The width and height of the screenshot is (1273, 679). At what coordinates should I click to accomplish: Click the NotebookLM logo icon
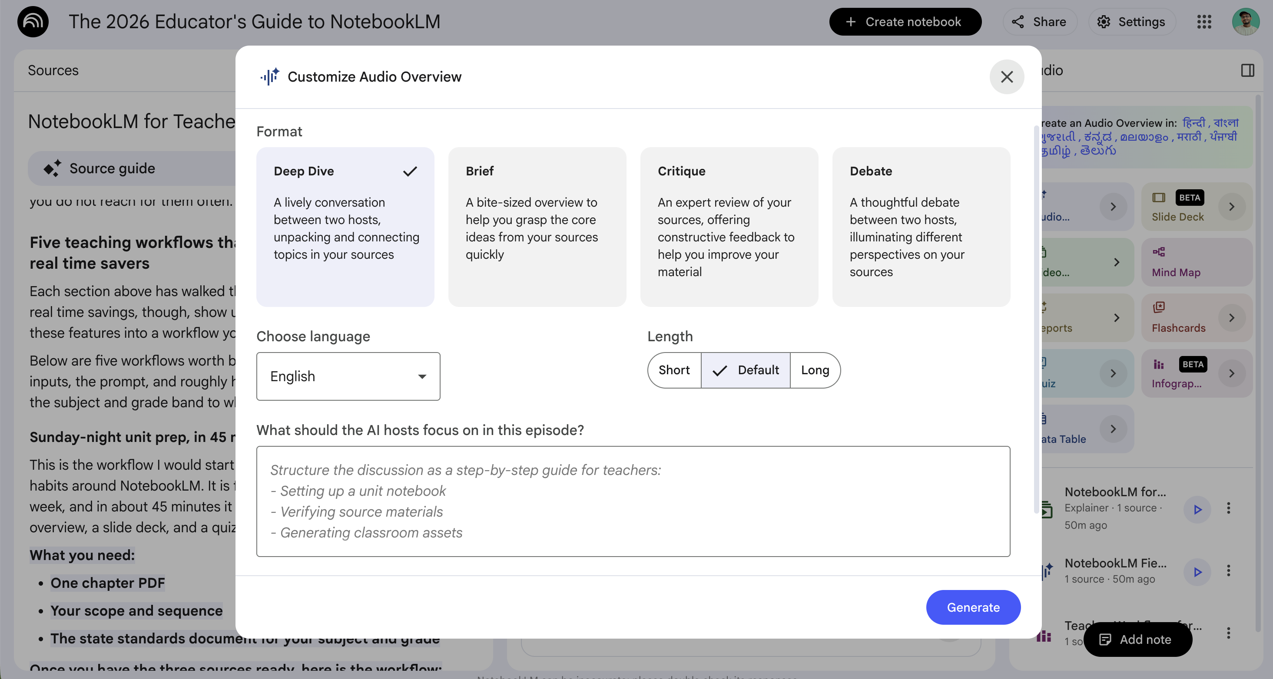click(33, 22)
